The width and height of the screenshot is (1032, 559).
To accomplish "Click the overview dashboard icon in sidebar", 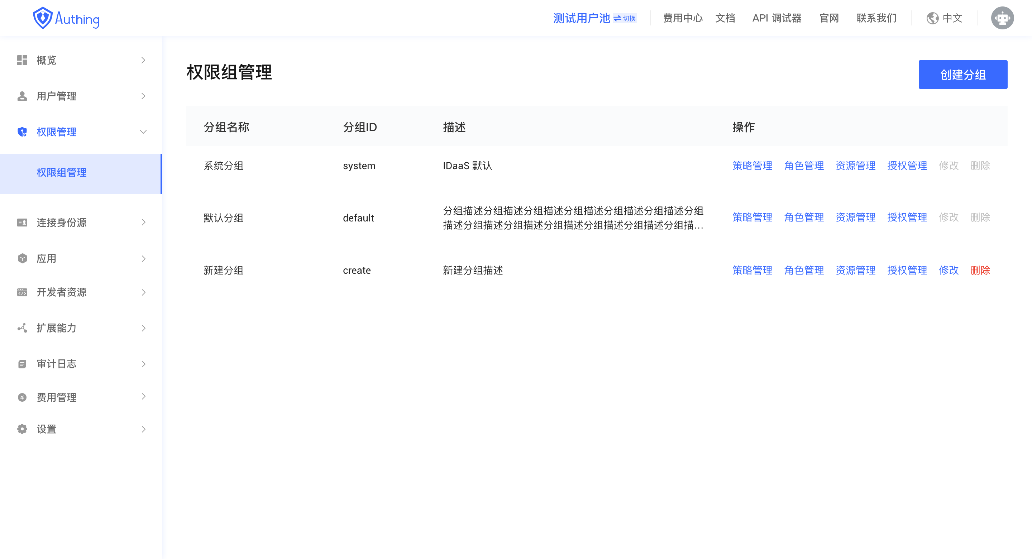I will click(22, 60).
